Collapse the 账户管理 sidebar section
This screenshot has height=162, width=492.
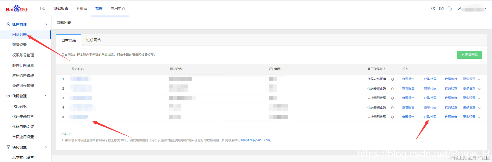(x=46, y=24)
